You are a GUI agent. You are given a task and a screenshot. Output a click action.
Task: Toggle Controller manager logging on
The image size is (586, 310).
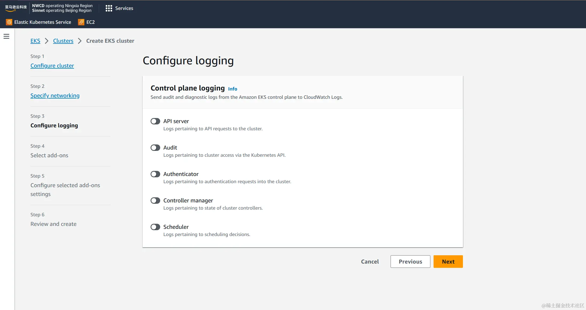click(155, 201)
